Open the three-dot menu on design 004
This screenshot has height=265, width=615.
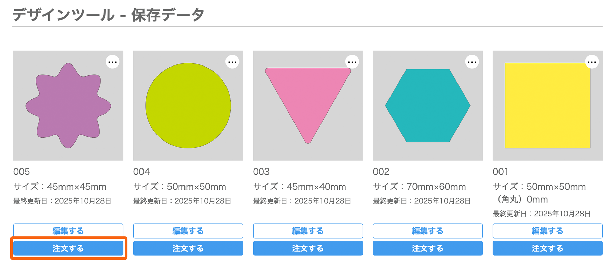pyautogui.click(x=232, y=62)
